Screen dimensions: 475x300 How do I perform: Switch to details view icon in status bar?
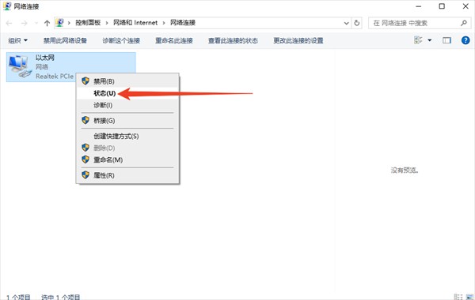click(458, 297)
